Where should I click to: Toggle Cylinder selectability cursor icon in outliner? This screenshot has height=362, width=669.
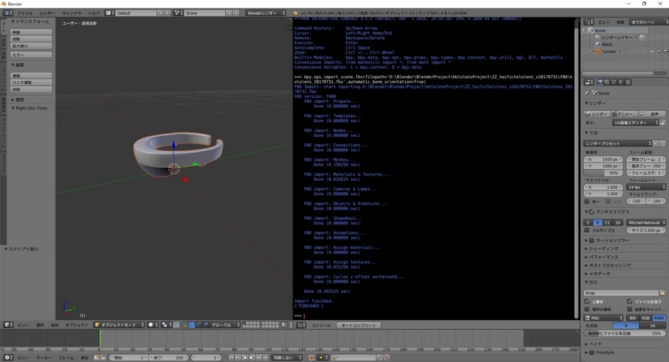tap(659, 52)
